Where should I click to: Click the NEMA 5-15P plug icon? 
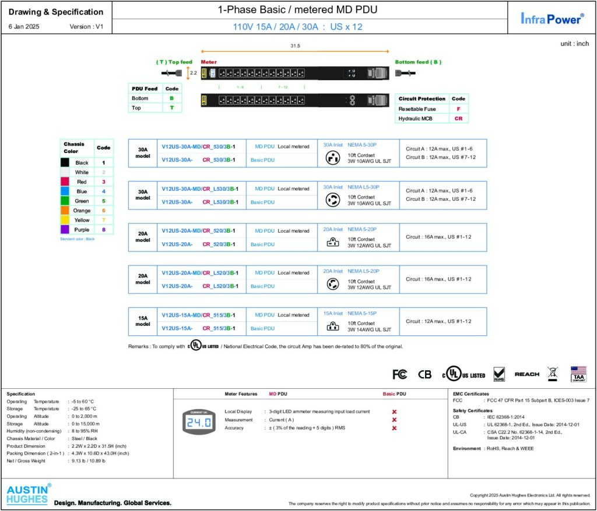click(333, 326)
